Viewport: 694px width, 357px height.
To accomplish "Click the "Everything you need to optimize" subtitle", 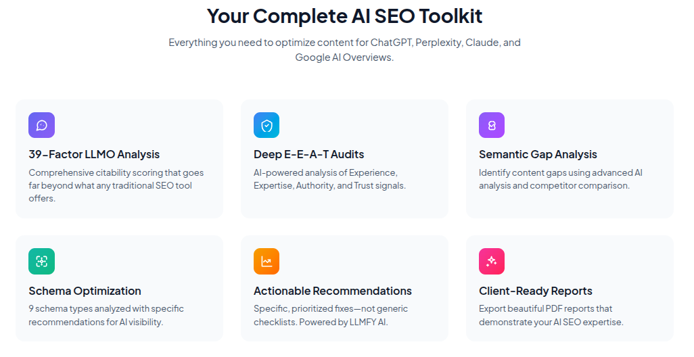I will click(x=344, y=50).
